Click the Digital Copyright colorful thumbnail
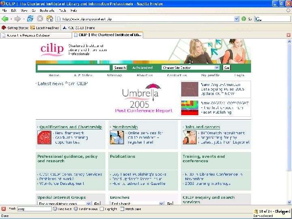 (x=189, y=108)
